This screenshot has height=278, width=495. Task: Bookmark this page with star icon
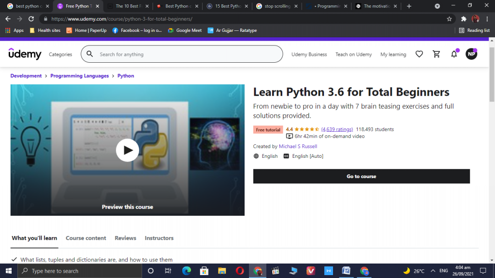pos(449,19)
